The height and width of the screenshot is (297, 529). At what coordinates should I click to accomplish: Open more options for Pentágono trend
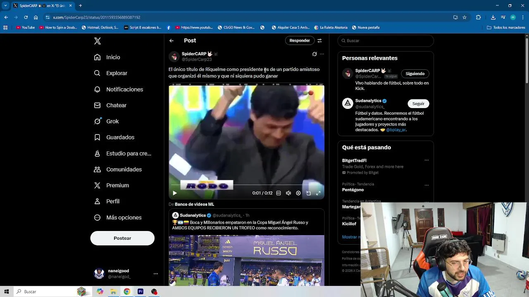tap(427, 185)
